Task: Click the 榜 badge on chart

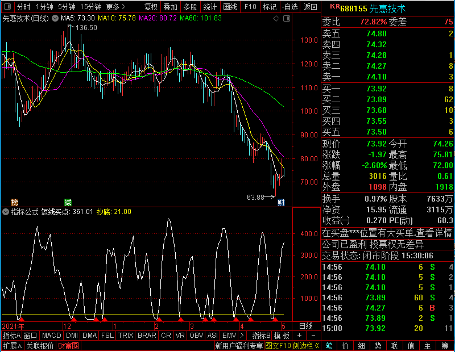Action: pyautogui.click(x=14, y=202)
